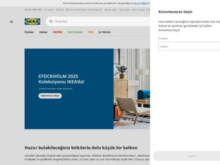Open Size En Yakın IKEA link

[x=33, y=10]
